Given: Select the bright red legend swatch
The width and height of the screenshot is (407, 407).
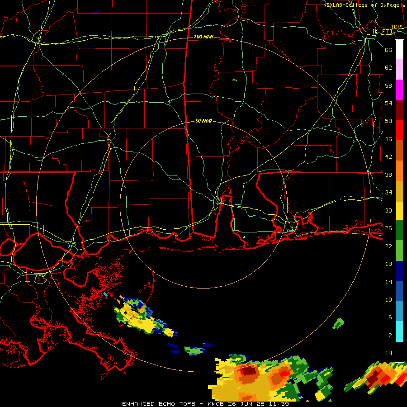Looking at the screenshot, I should point(399,130).
